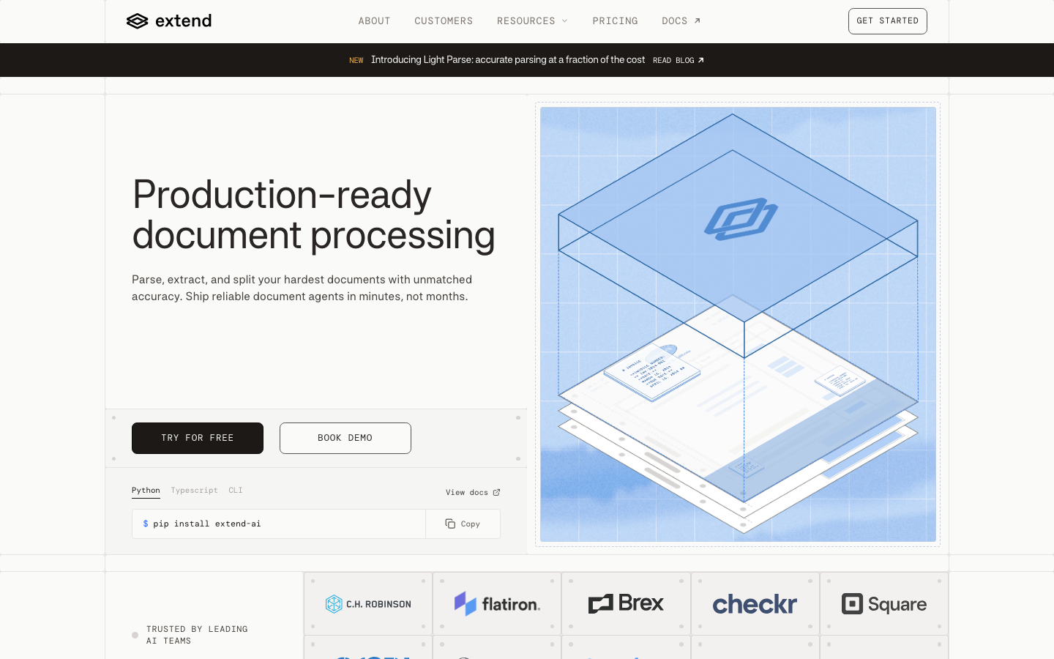Click the extend wordmark text
The height and width of the screenshot is (659, 1054).
point(184,21)
